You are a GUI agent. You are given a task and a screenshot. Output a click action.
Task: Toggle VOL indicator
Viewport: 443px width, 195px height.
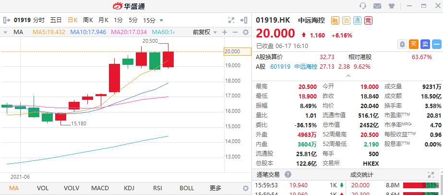(x=43, y=188)
